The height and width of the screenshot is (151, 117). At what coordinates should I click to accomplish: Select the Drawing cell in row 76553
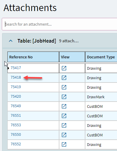(101, 125)
